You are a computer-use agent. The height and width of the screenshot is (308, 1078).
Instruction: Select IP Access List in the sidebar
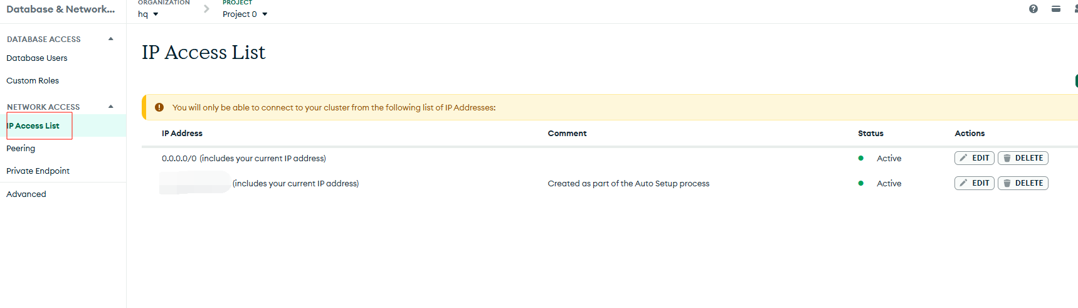click(33, 126)
